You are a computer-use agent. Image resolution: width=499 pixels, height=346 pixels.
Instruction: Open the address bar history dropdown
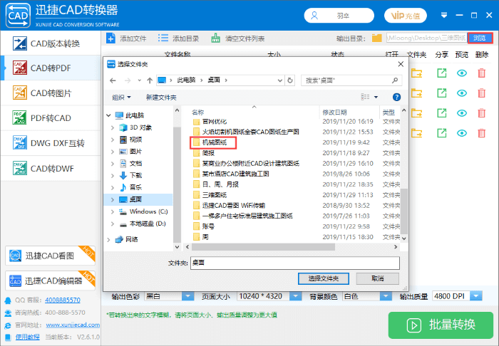click(x=279, y=80)
